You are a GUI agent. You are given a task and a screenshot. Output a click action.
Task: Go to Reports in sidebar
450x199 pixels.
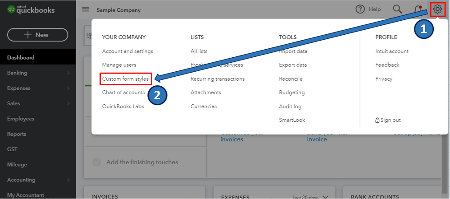click(17, 134)
